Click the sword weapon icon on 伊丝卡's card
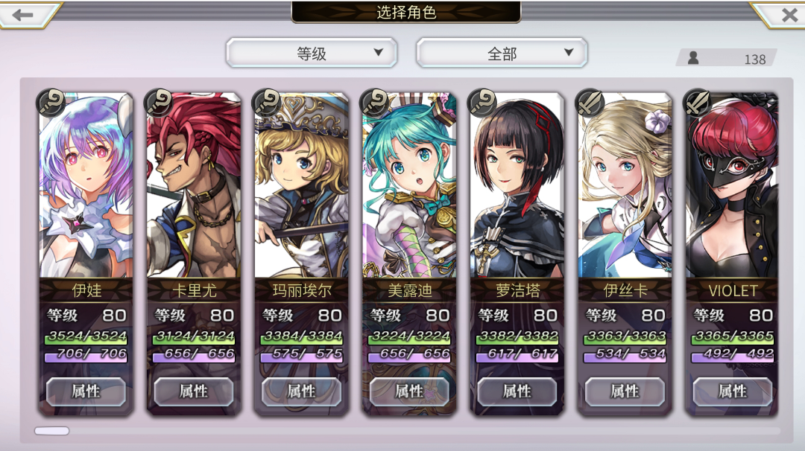The image size is (805, 451). pyautogui.click(x=590, y=102)
